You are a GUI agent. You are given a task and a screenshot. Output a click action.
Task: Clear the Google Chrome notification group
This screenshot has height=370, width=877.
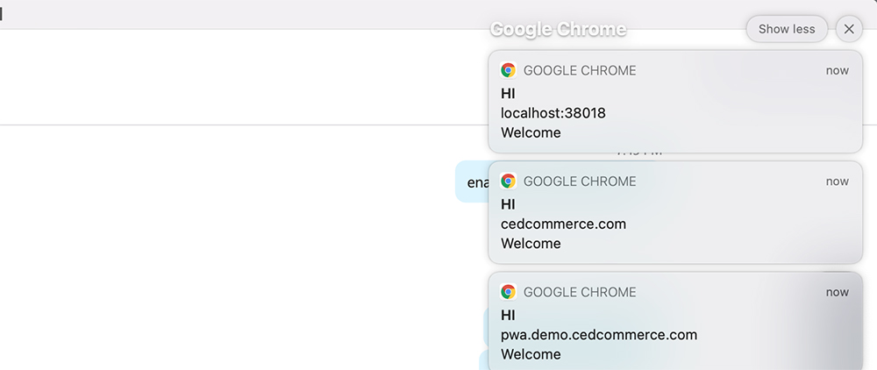[848, 29]
